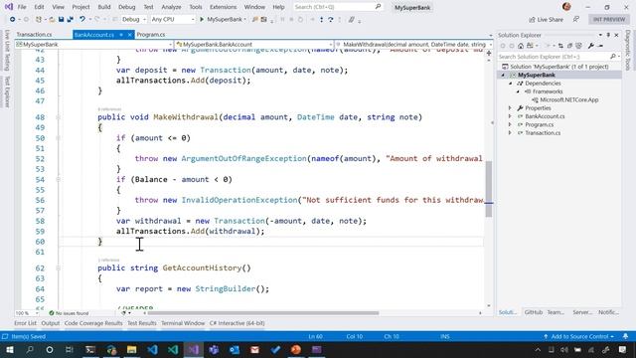Open Visual Studio purple icon on taskbar

[x=194, y=349]
